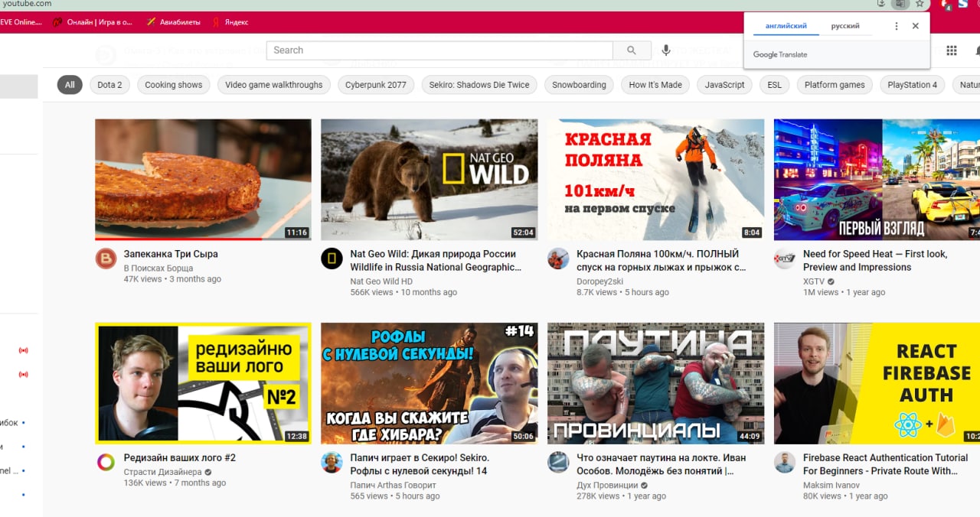The width and height of the screenshot is (980, 517).
Task: Filter by Snowboarding chip
Action: [579, 85]
